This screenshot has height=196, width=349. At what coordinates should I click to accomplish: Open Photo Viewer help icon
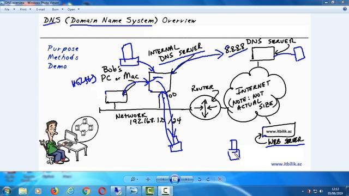click(345, 9)
